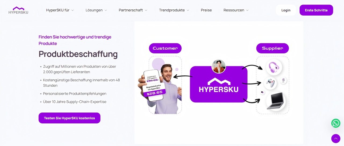Open the Ressourcen menu
Image resolution: width=344 pixels, height=146 pixels.
tap(236, 10)
